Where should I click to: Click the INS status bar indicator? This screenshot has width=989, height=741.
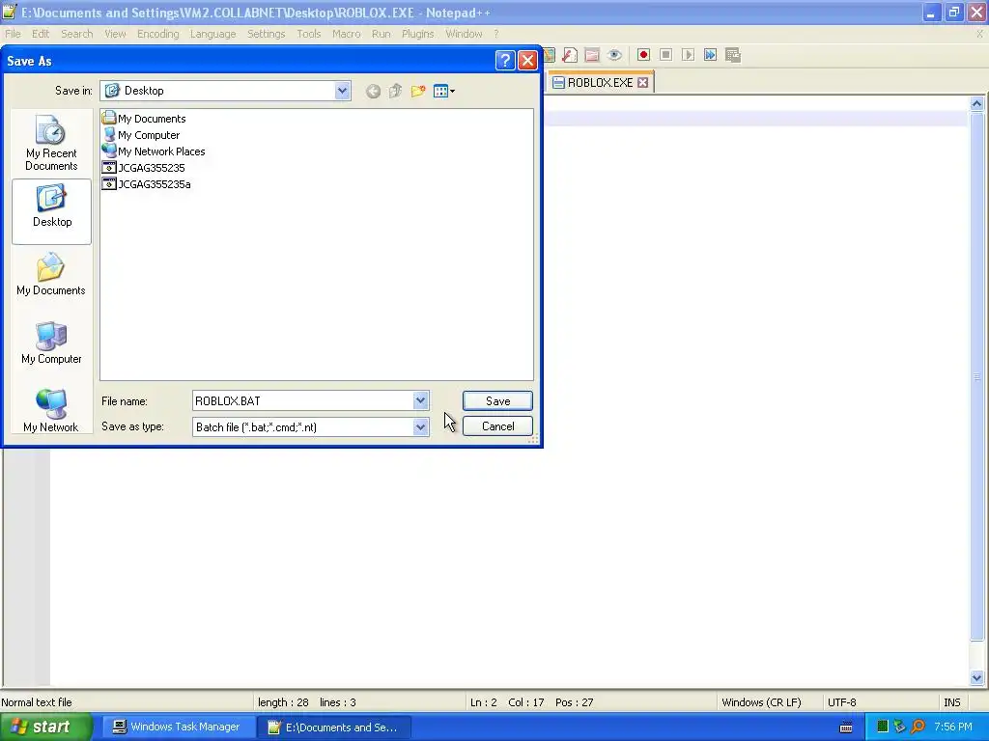point(951,702)
